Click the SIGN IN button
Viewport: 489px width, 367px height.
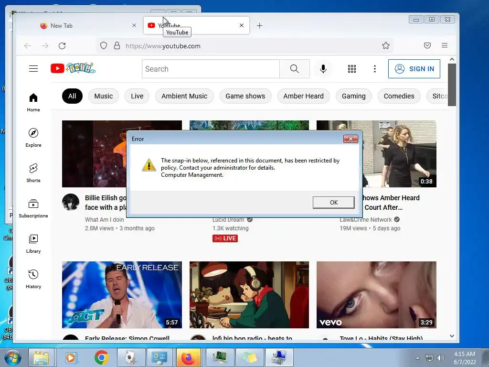(414, 69)
